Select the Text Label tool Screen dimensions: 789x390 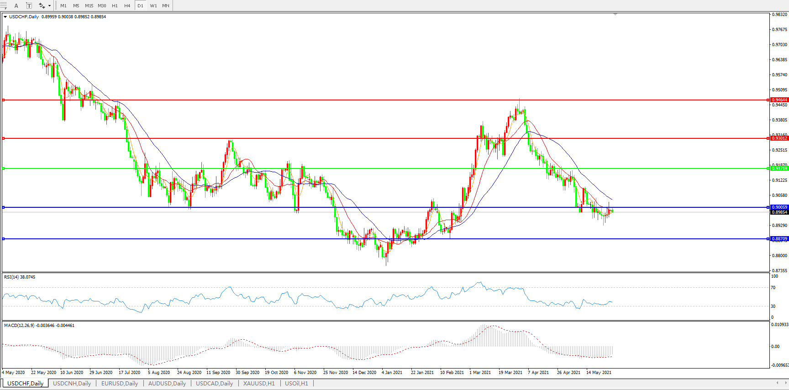[29, 5]
